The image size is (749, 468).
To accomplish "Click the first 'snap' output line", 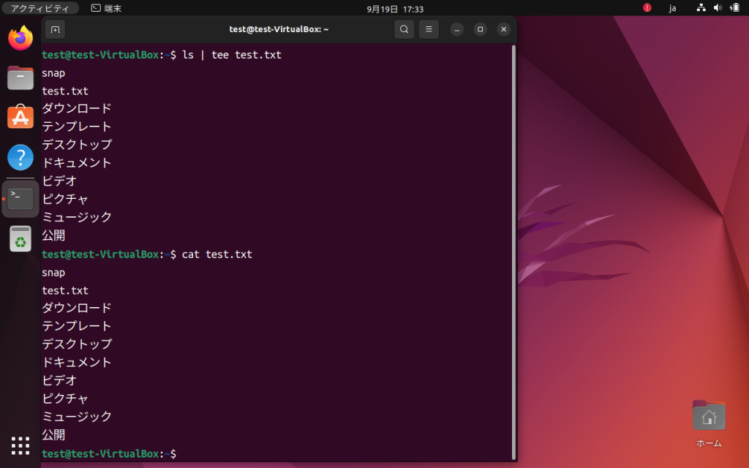I will click(x=53, y=74).
